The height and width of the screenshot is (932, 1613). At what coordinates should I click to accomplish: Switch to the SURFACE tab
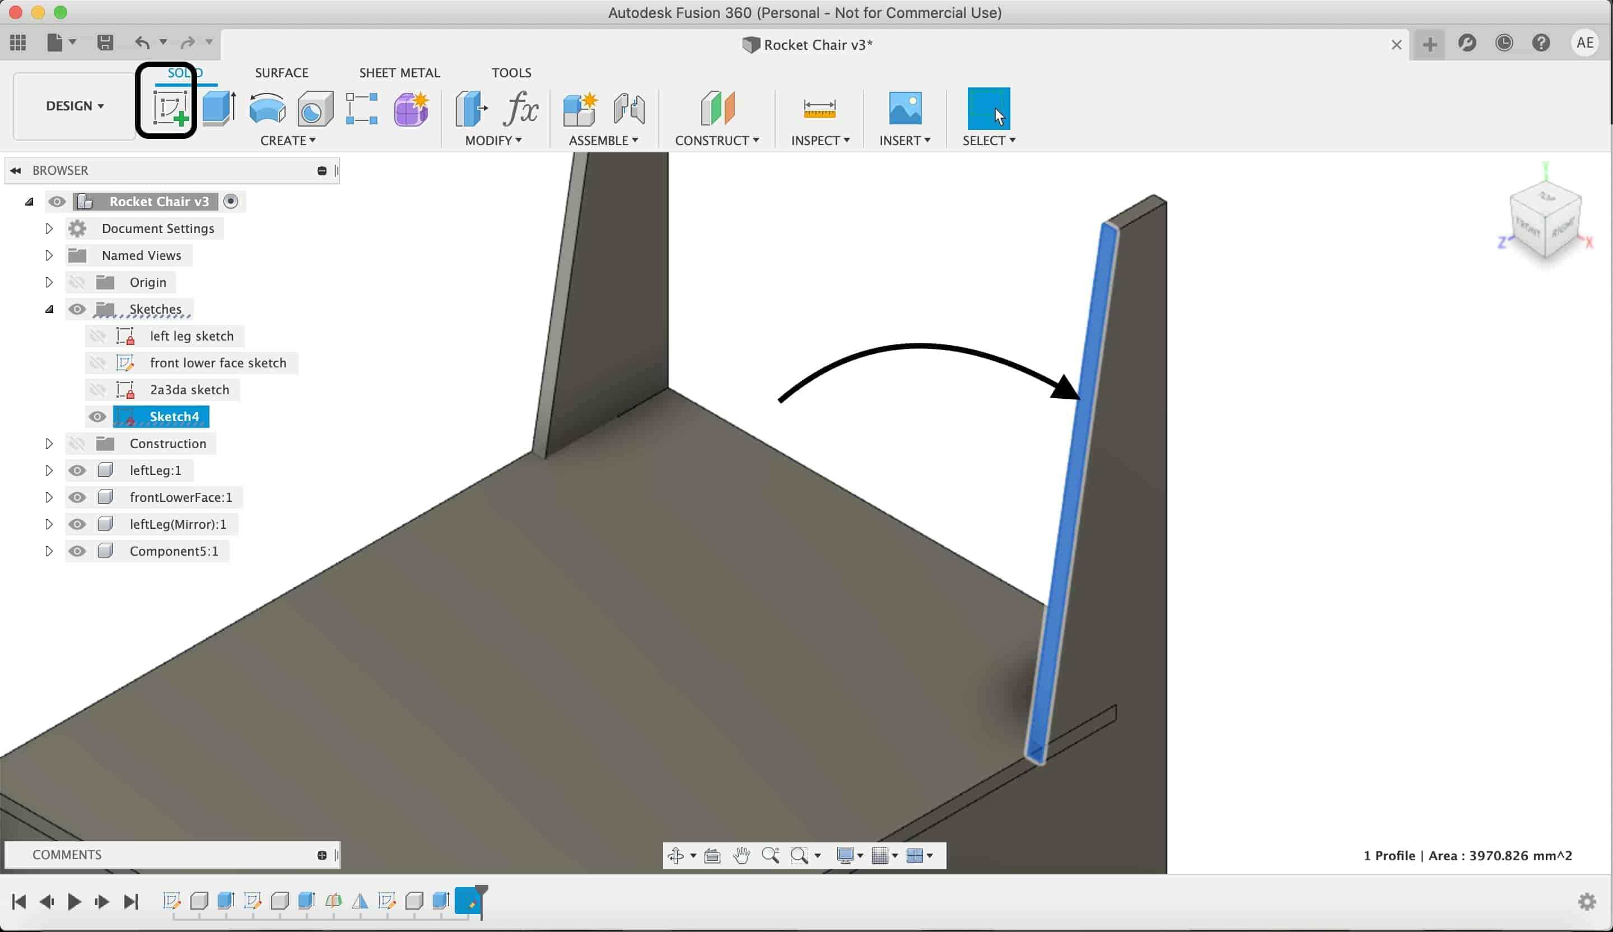[x=282, y=72]
